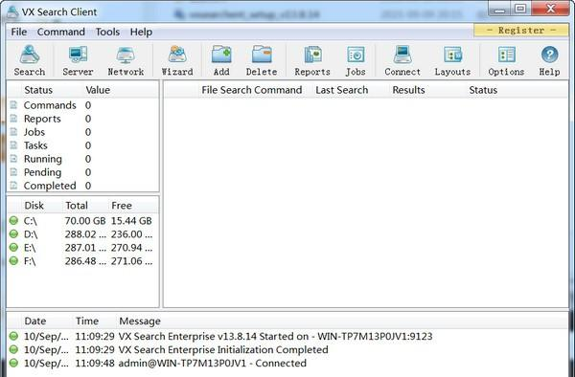
Task: Click the Message column header in log
Action: tap(140, 321)
